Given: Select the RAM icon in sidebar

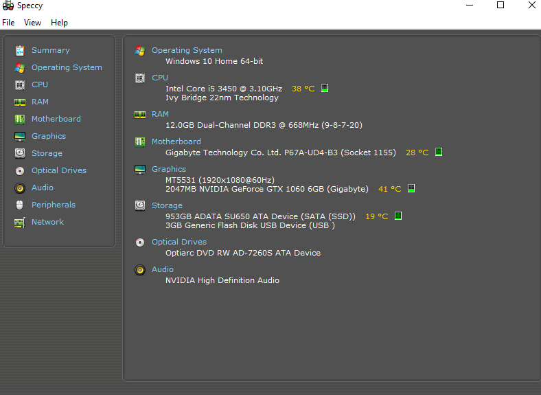Looking at the screenshot, I should (x=20, y=102).
